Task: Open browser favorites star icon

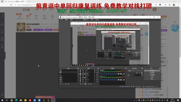Action: (x=165, y=5)
